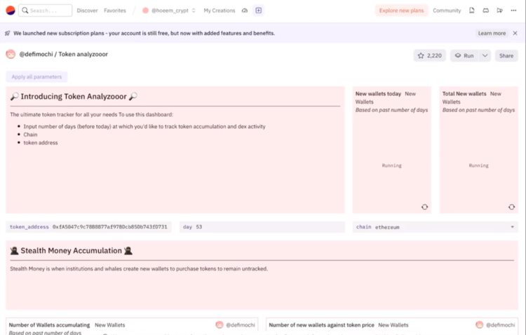Click the Explore new plans button

(x=402, y=11)
